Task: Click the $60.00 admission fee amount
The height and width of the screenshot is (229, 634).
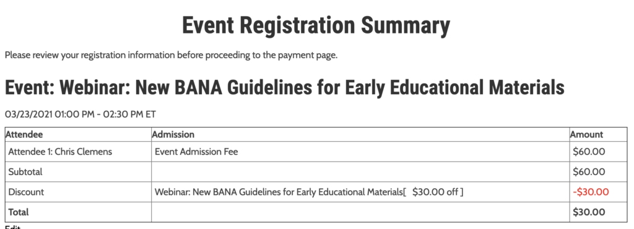Action: [x=589, y=152]
